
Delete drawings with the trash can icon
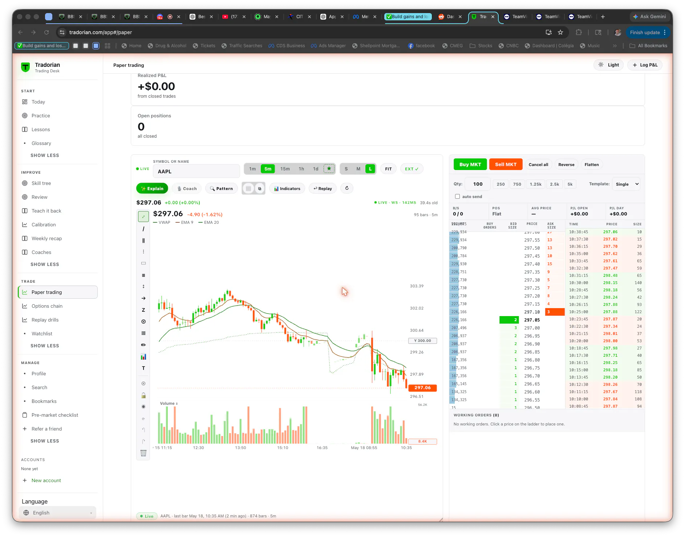[x=143, y=453]
